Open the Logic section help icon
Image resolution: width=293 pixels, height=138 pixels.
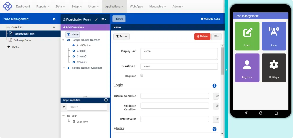(214, 85)
